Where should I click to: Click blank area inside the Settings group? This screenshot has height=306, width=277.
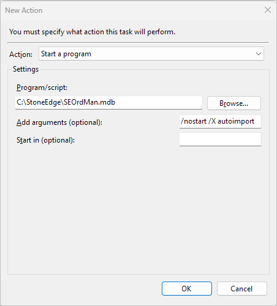[x=138, y=210]
